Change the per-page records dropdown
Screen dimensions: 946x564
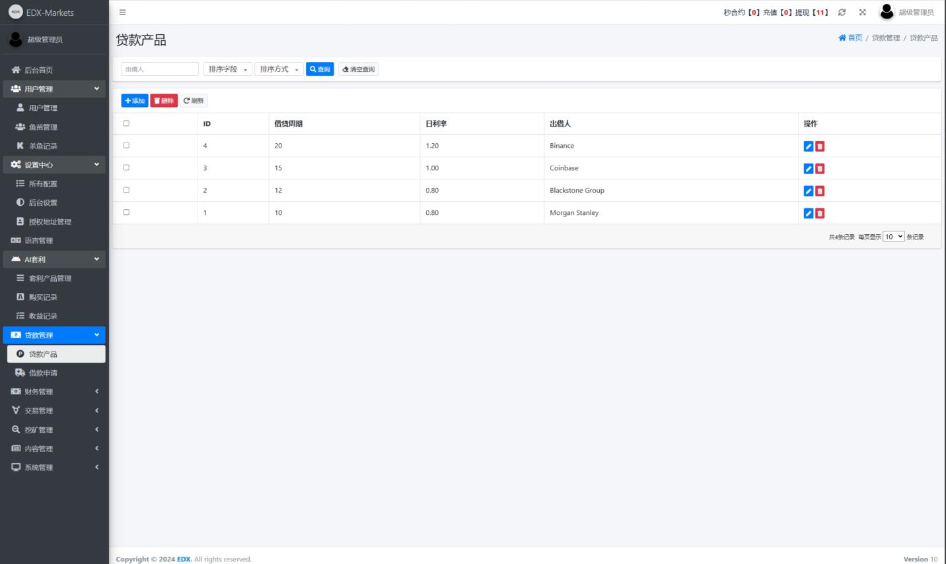point(893,237)
